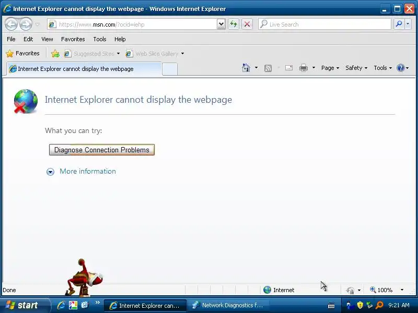Click the yellow security shield tray icon
The width and height of the screenshot is (418, 313).
pyautogui.click(x=360, y=305)
